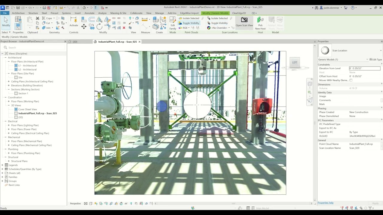The image size is (383, 215).
Task: Click the navigation wheel icon in view
Action: tap(310, 84)
